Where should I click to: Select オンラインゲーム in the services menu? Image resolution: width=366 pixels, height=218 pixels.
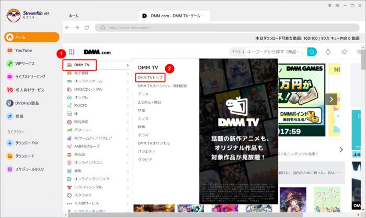point(88,81)
